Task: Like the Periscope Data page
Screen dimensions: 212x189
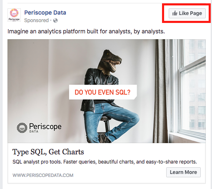Action: [x=187, y=13]
